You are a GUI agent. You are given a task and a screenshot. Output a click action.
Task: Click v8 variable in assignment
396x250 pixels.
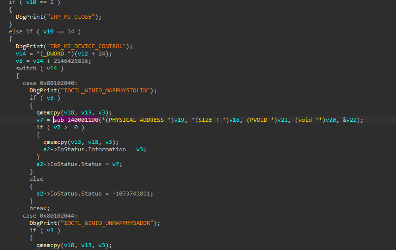click(19, 61)
